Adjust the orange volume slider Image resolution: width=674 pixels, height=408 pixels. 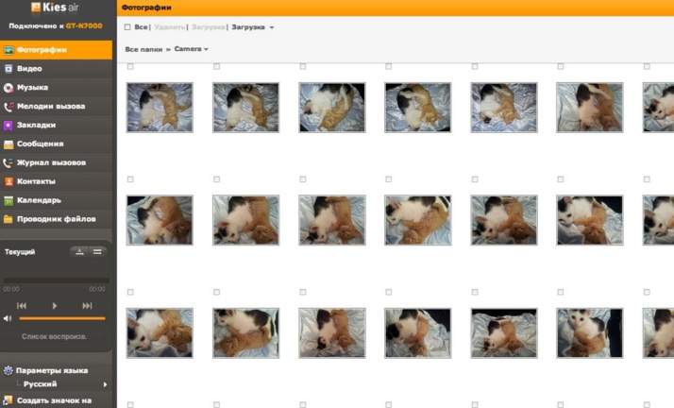click(x=62, y=318)
